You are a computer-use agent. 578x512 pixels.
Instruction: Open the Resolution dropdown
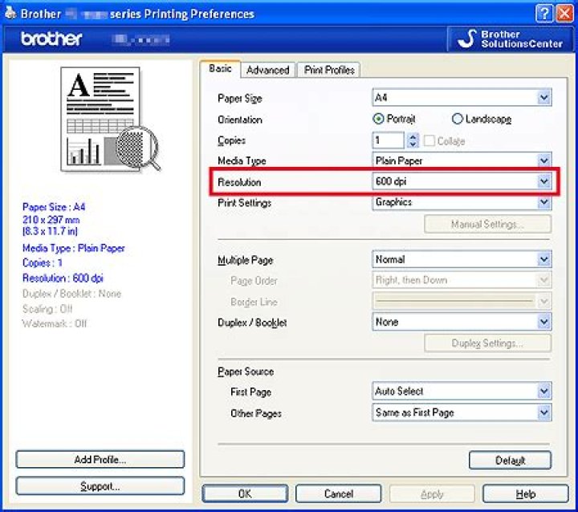462,181
